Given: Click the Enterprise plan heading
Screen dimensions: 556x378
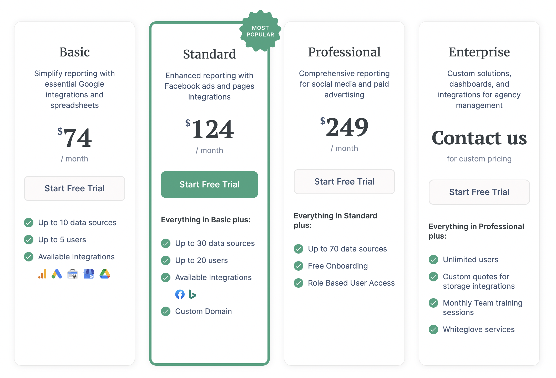Looking at the screenshot, I should (479, 52).
